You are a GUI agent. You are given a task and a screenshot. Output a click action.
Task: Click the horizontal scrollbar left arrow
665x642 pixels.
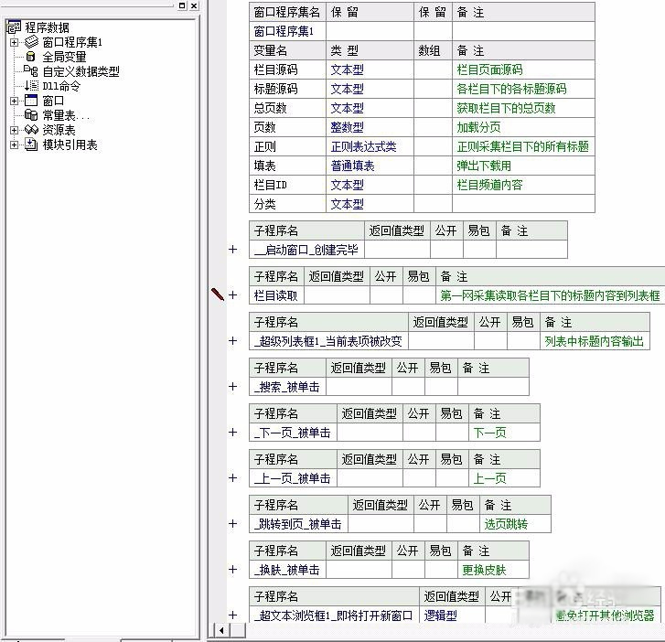click(x=221, y=630)
